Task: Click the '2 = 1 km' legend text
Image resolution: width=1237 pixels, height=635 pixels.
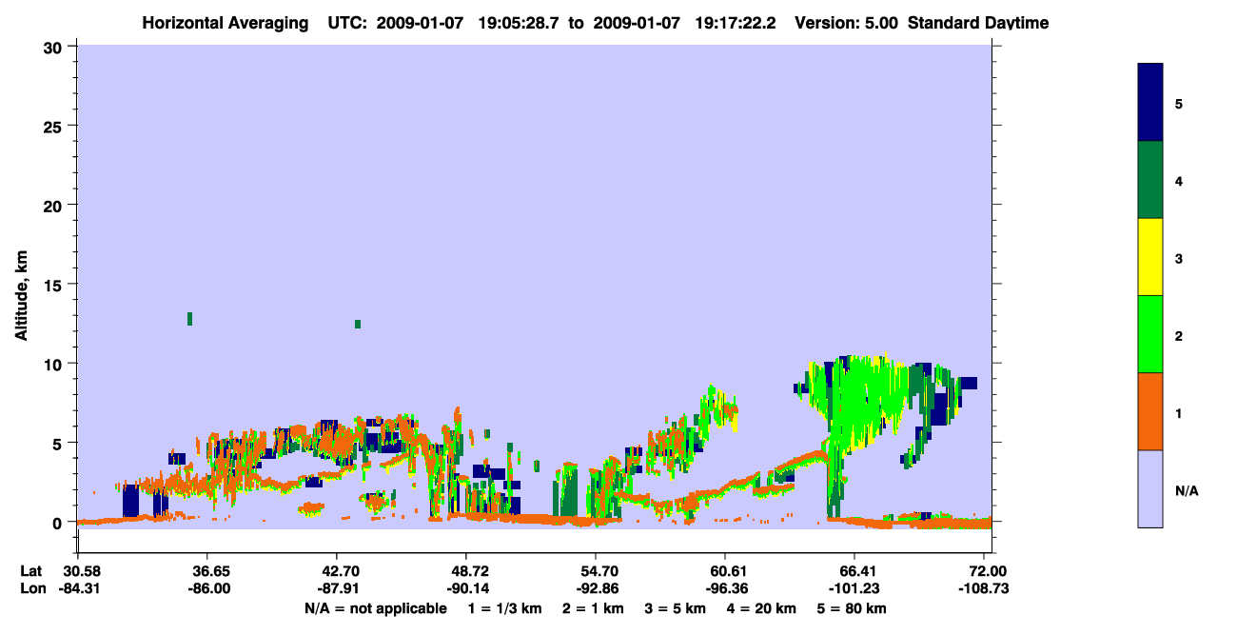Action: (593, 608)
